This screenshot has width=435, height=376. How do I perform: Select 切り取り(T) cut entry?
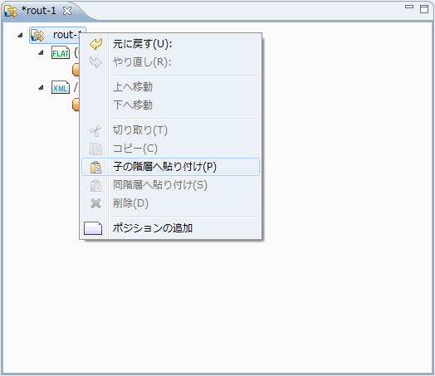[171, 130]
